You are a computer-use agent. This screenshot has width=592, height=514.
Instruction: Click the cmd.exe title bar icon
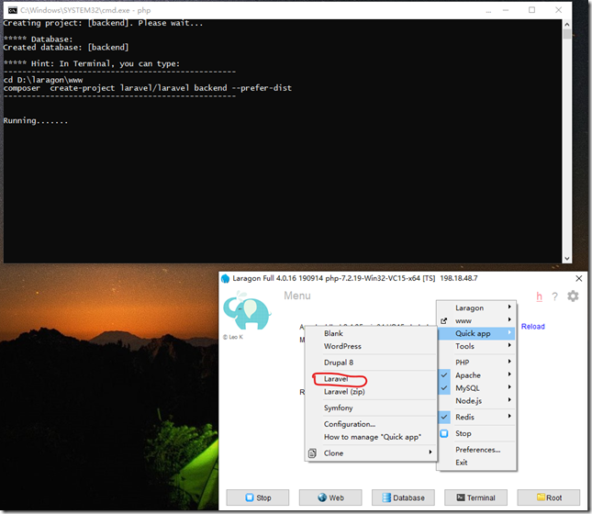(x=13, y=10)
